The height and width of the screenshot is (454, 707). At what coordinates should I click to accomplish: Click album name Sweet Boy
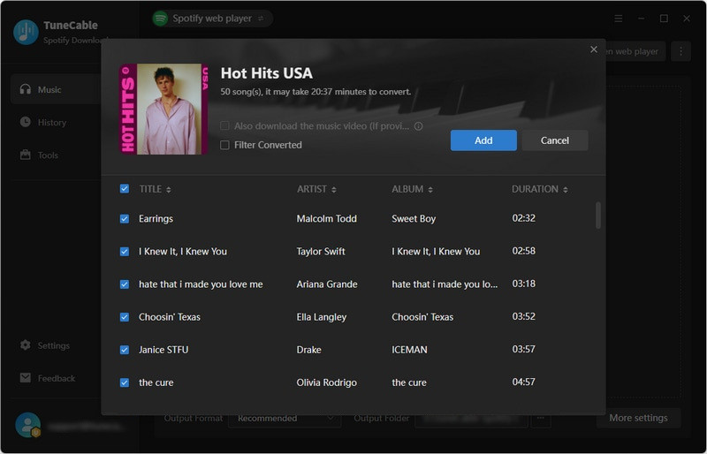pos(414,219)
